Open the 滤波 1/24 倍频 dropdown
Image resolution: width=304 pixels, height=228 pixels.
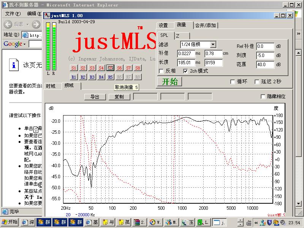pyautogui.click(x=213, y=44)
